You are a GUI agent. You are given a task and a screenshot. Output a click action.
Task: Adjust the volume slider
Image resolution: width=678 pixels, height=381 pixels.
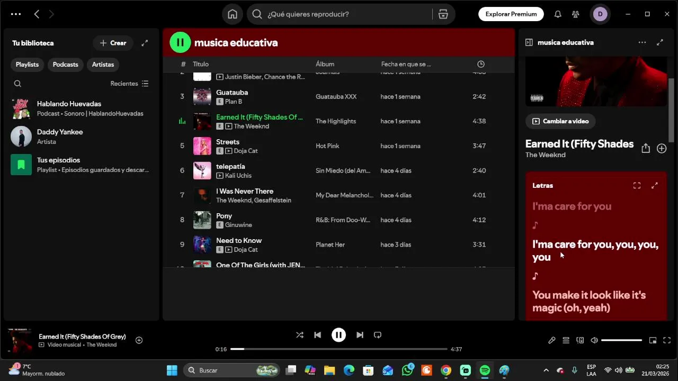621,340
